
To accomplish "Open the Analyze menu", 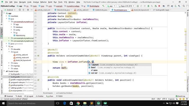I will tap(36, 2).
